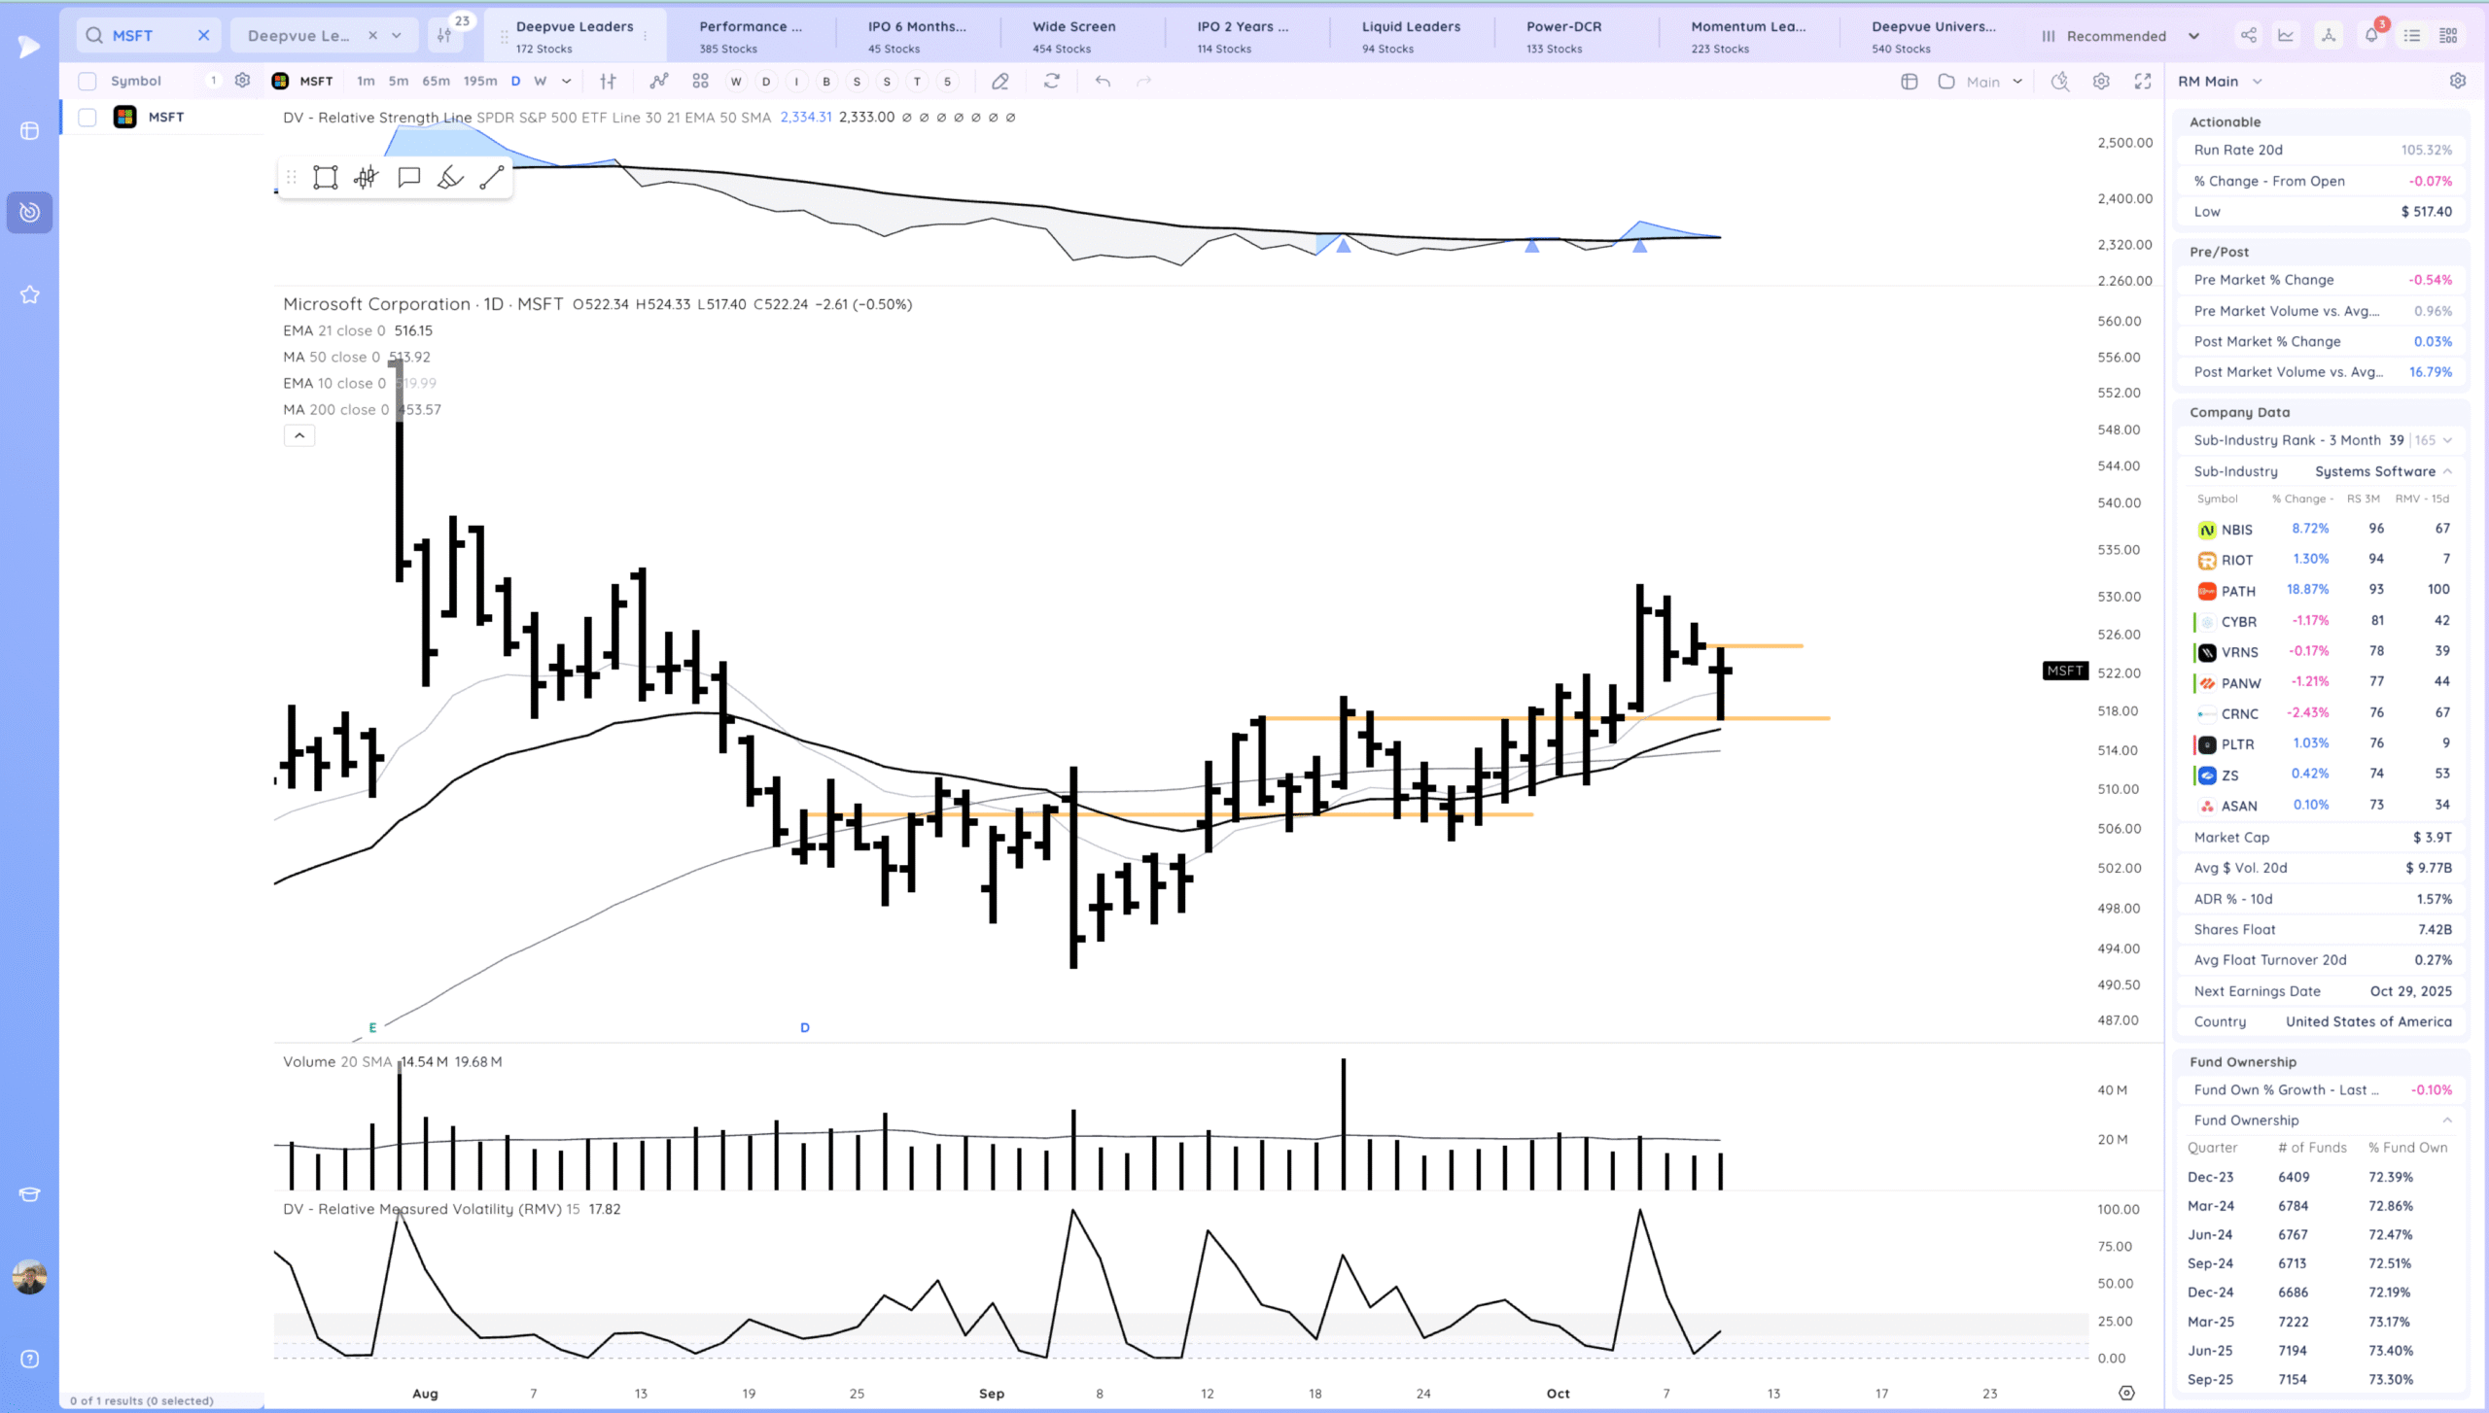Collapse indicator legend with up chevron
Image resolution: width=2489 pixels, height=1413 pixels.
coord(299,435)
